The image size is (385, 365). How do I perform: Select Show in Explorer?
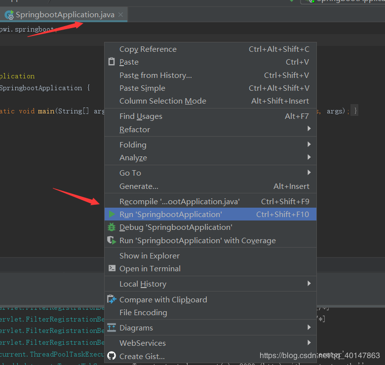click(x=149, y=256)
